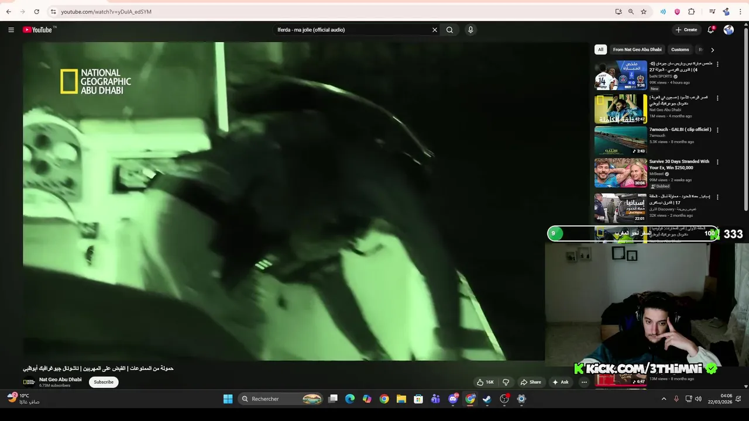
Task: Click the MrBeast channel name
Action: click(656, 174)
